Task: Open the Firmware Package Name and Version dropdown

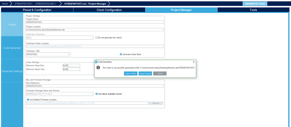Action: coord(60,94)
